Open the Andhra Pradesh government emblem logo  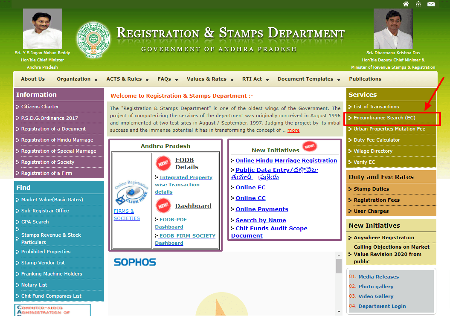click(93, 40)
